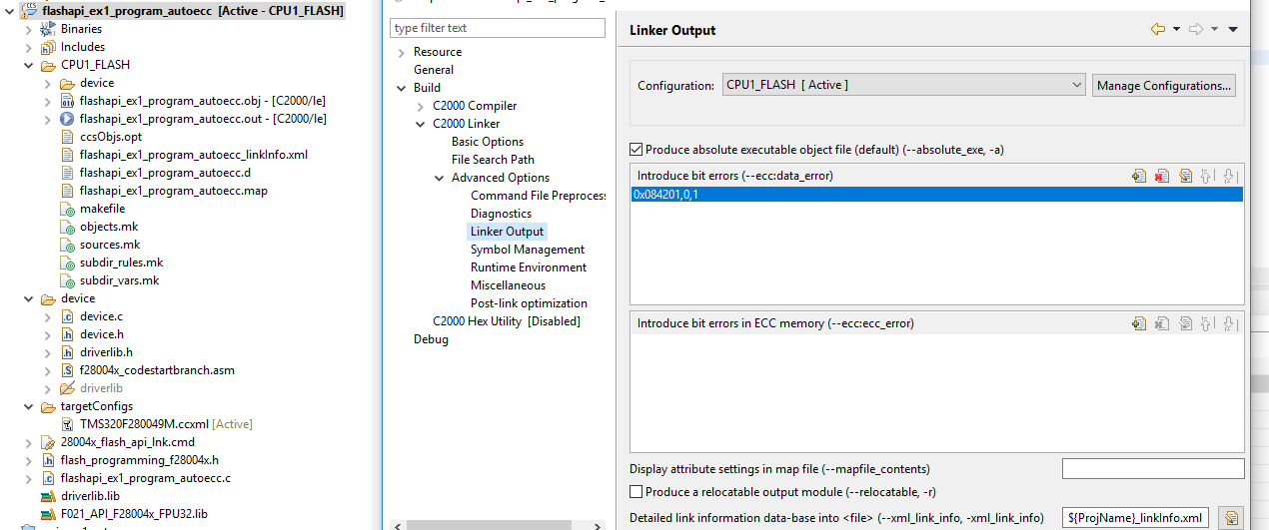The height and width of the screenshot is (530, 1269).
Task: Edit the selected data_error entry
Action: pyautogui.click(x=1185, y=176)
